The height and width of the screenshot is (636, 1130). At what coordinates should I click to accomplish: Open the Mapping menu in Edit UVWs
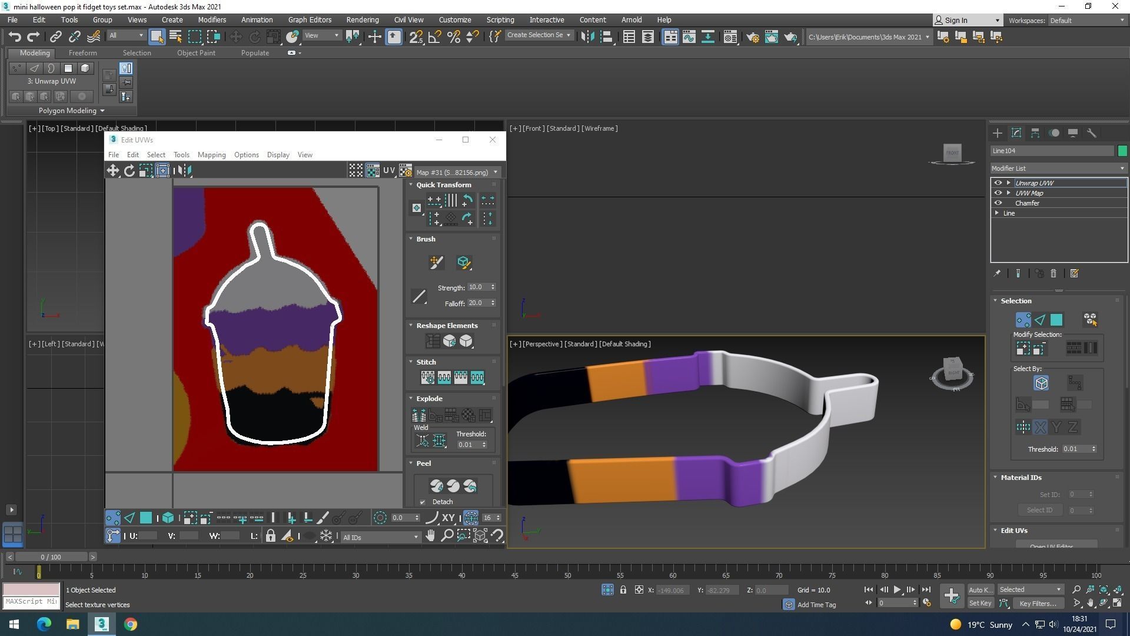[x=211, y=155]
